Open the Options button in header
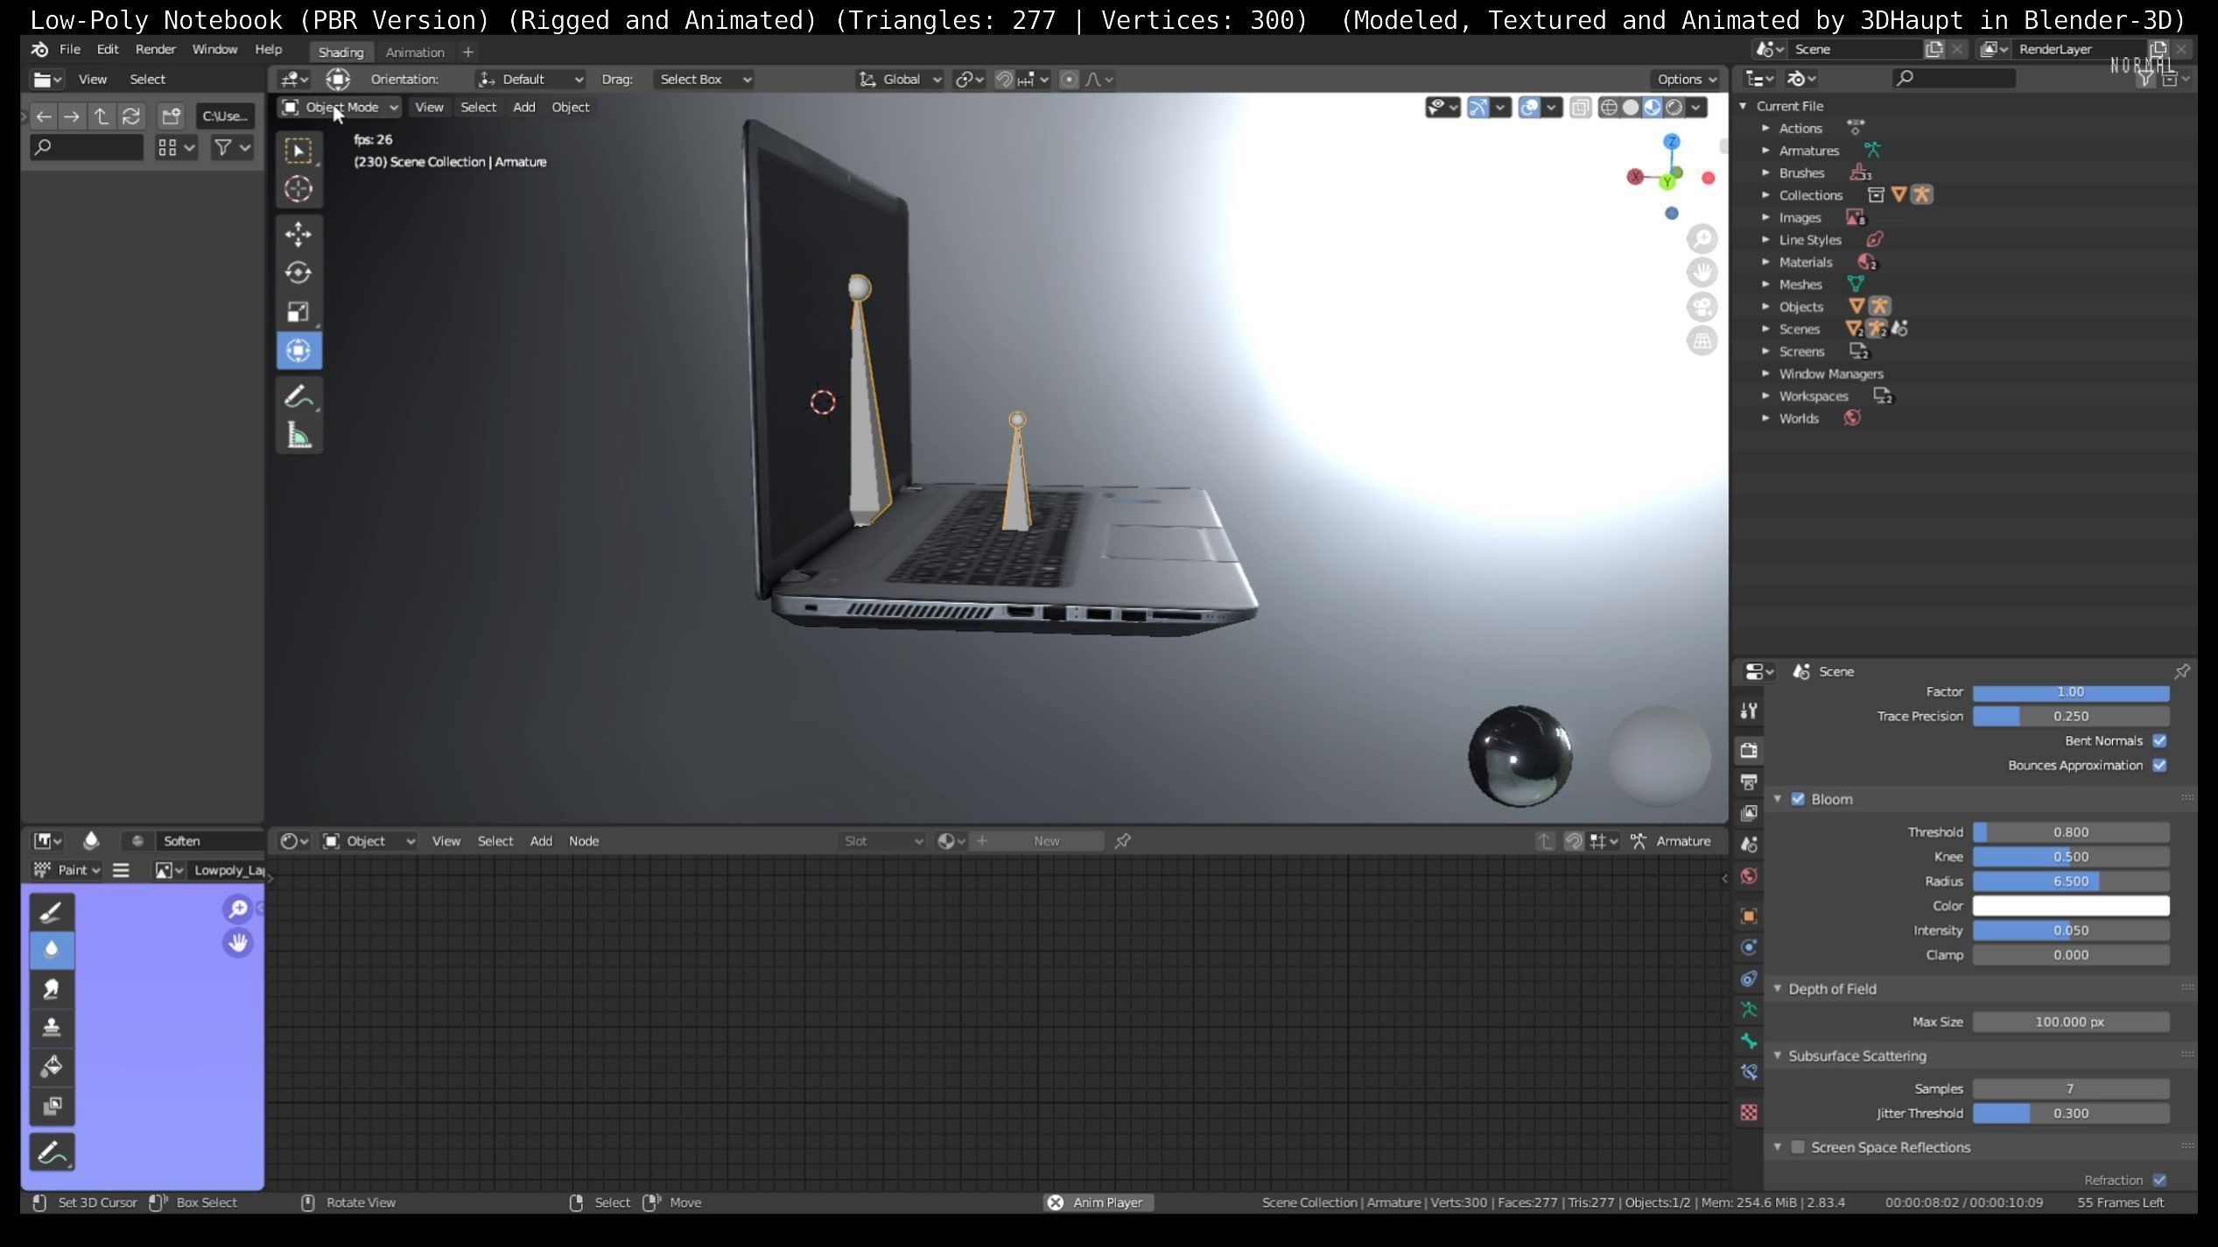The width and height of the screenshot is (2218, 1247). (x=1686, y=79)
